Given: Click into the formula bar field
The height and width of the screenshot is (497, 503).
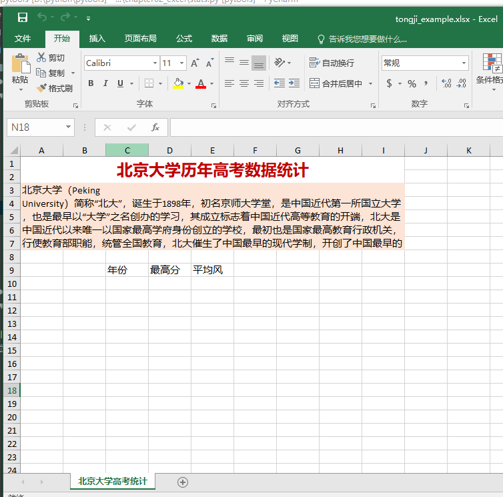Looking at the screenshot, I should tap(336, 127).
